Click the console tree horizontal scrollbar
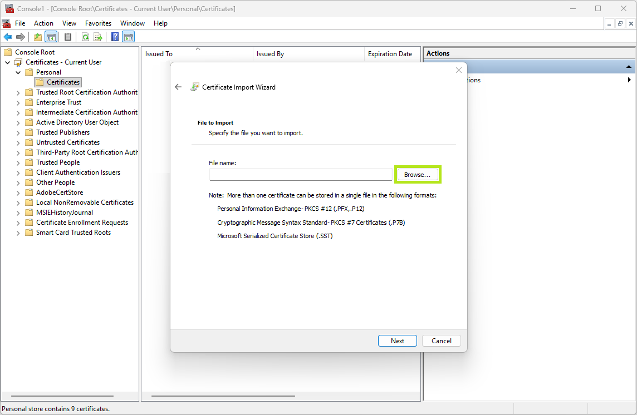This screenshot has width=637, height=415. (x=62, y=396)
